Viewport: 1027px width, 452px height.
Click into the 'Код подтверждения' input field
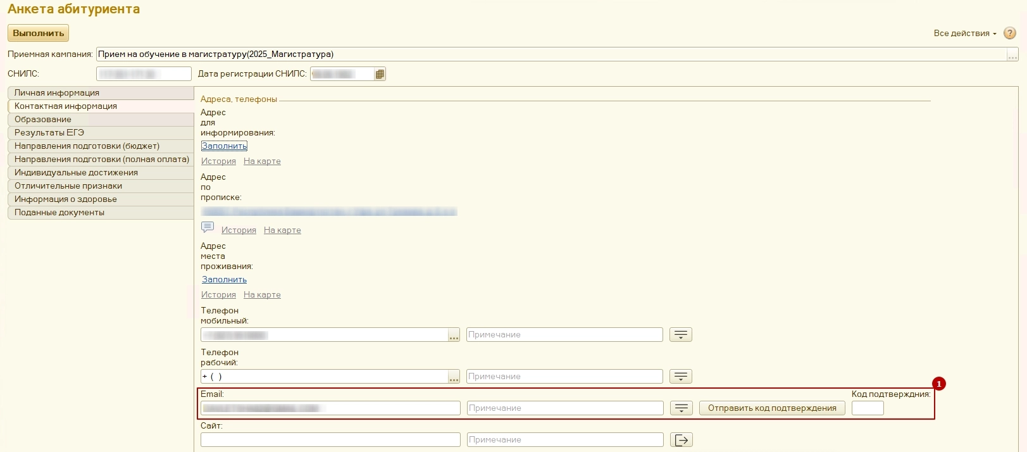pyautogui.click(x=868, y=408)
